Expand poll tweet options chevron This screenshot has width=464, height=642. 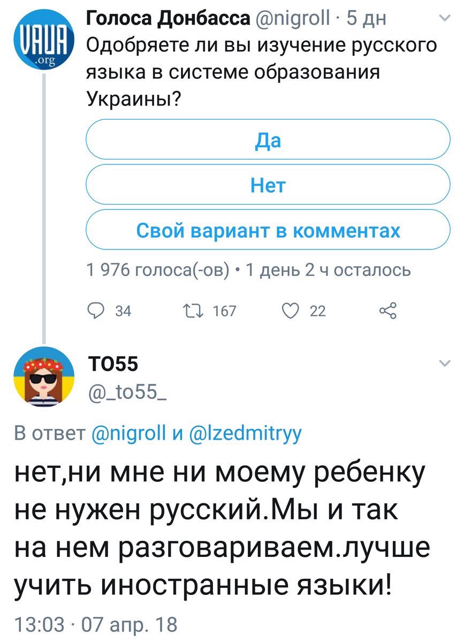(x=444, y=19)
